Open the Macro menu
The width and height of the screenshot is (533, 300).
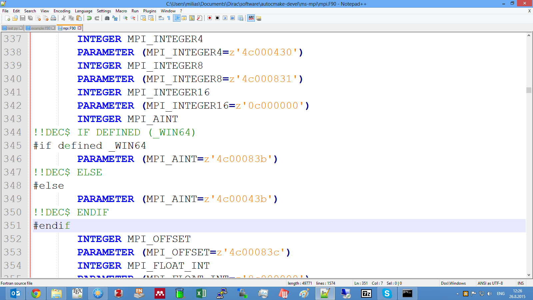(x=121, y=11)
